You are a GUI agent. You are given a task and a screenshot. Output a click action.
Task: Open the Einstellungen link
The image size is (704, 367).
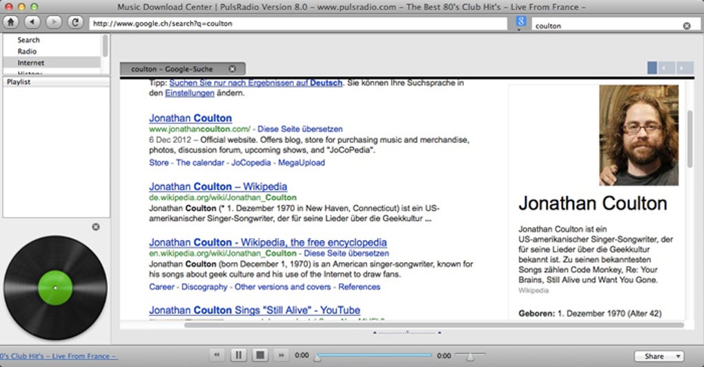click(190, 93)
